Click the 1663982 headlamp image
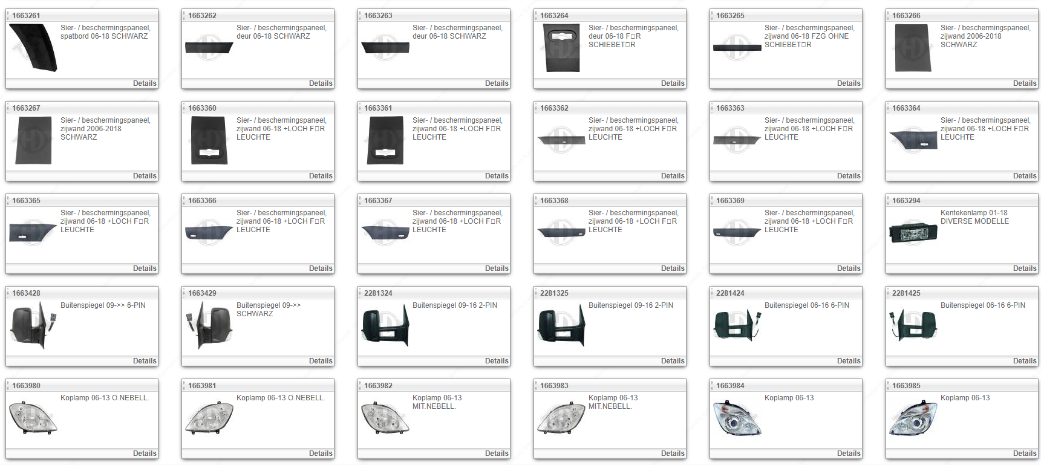The image size is (1041, 465). click(385, 418)
